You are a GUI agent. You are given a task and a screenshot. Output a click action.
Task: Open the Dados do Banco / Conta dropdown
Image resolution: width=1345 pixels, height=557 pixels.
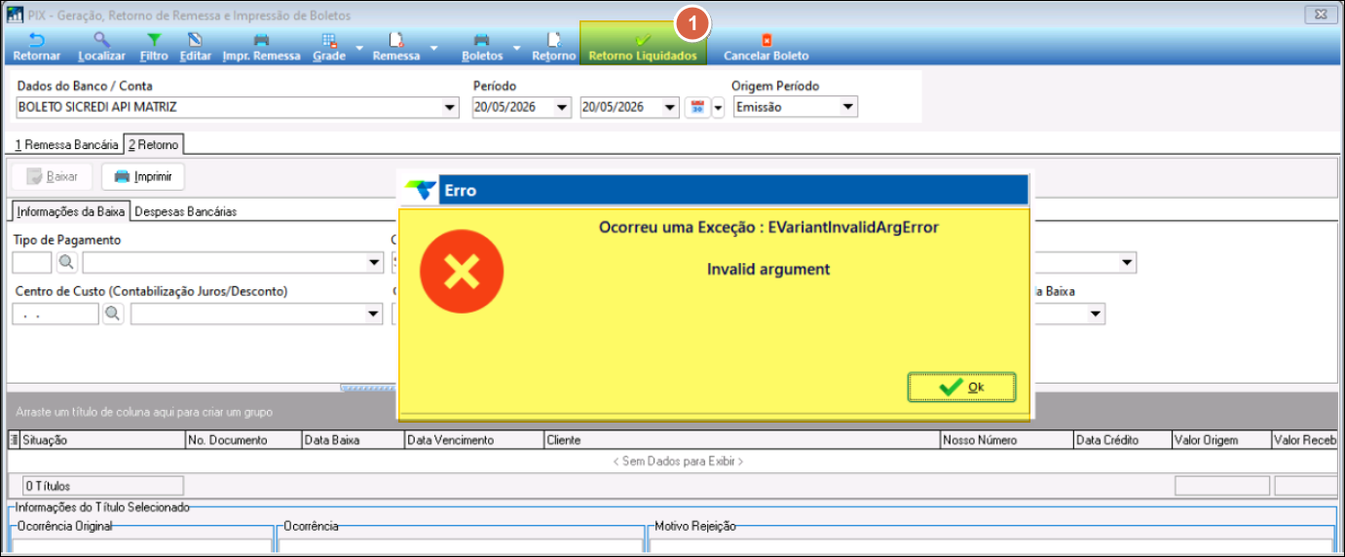click(450, 107)
